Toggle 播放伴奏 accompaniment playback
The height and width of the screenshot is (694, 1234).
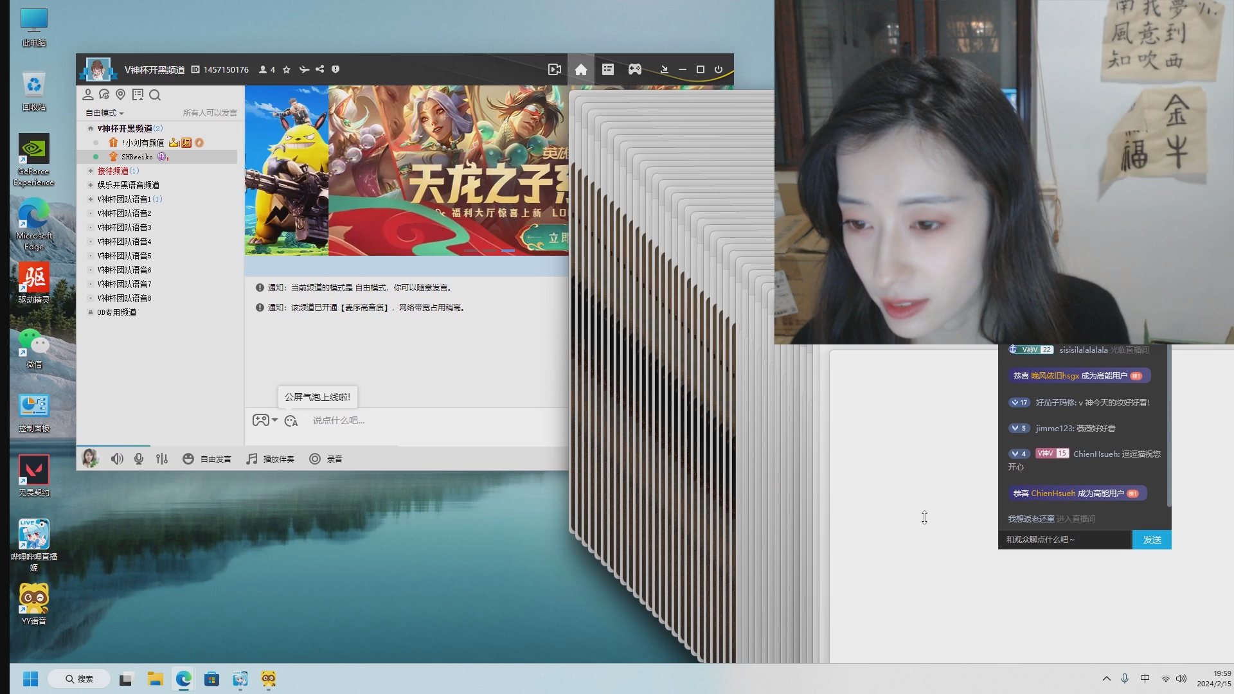[x=270, y=459]
